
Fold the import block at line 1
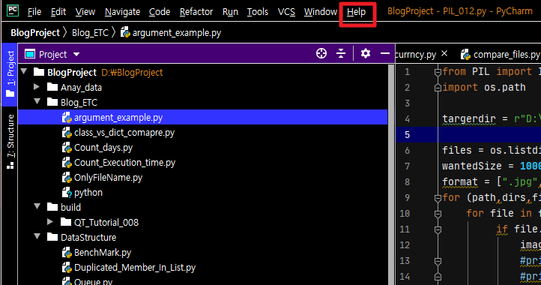[438, 72]
